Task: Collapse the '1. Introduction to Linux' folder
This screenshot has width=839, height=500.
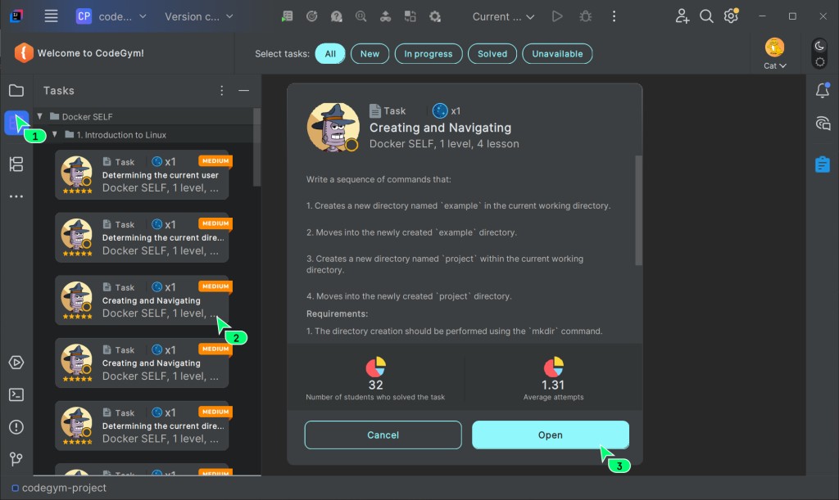Action: coord(55,135)
